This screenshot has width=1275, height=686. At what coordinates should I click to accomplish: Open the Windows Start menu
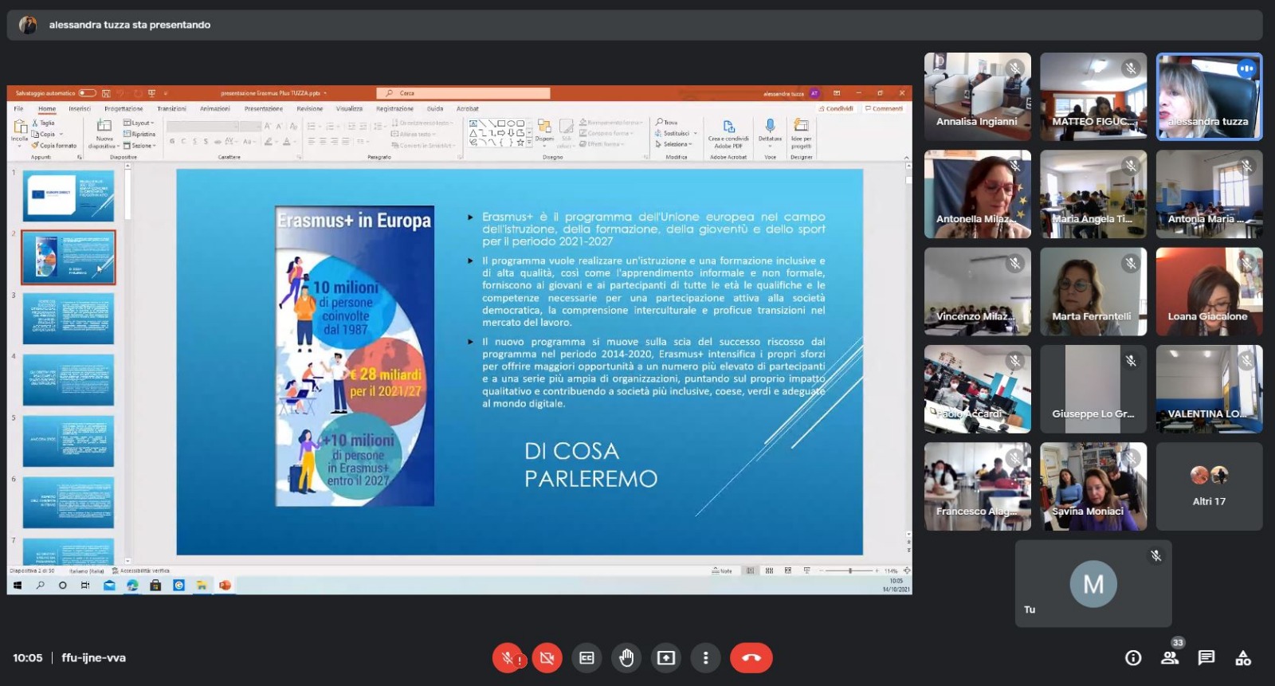[x=18, y=585]
